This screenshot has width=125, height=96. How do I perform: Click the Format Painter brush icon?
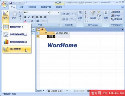[20, 19]
